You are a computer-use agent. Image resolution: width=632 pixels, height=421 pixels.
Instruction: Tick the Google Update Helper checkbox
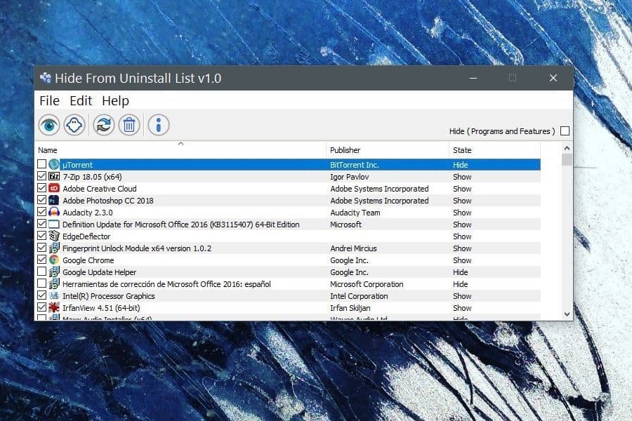coord(42,272)
